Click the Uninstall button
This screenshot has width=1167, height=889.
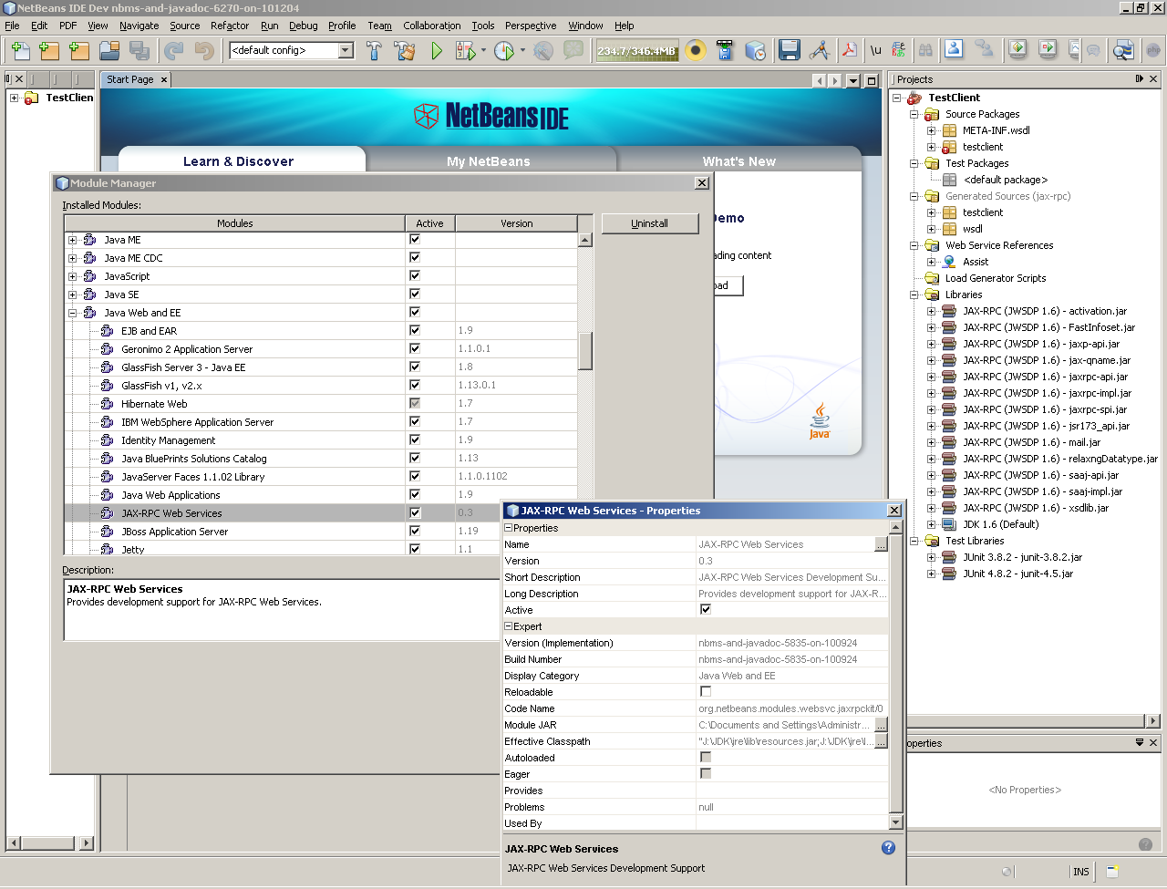pos(650,223)
